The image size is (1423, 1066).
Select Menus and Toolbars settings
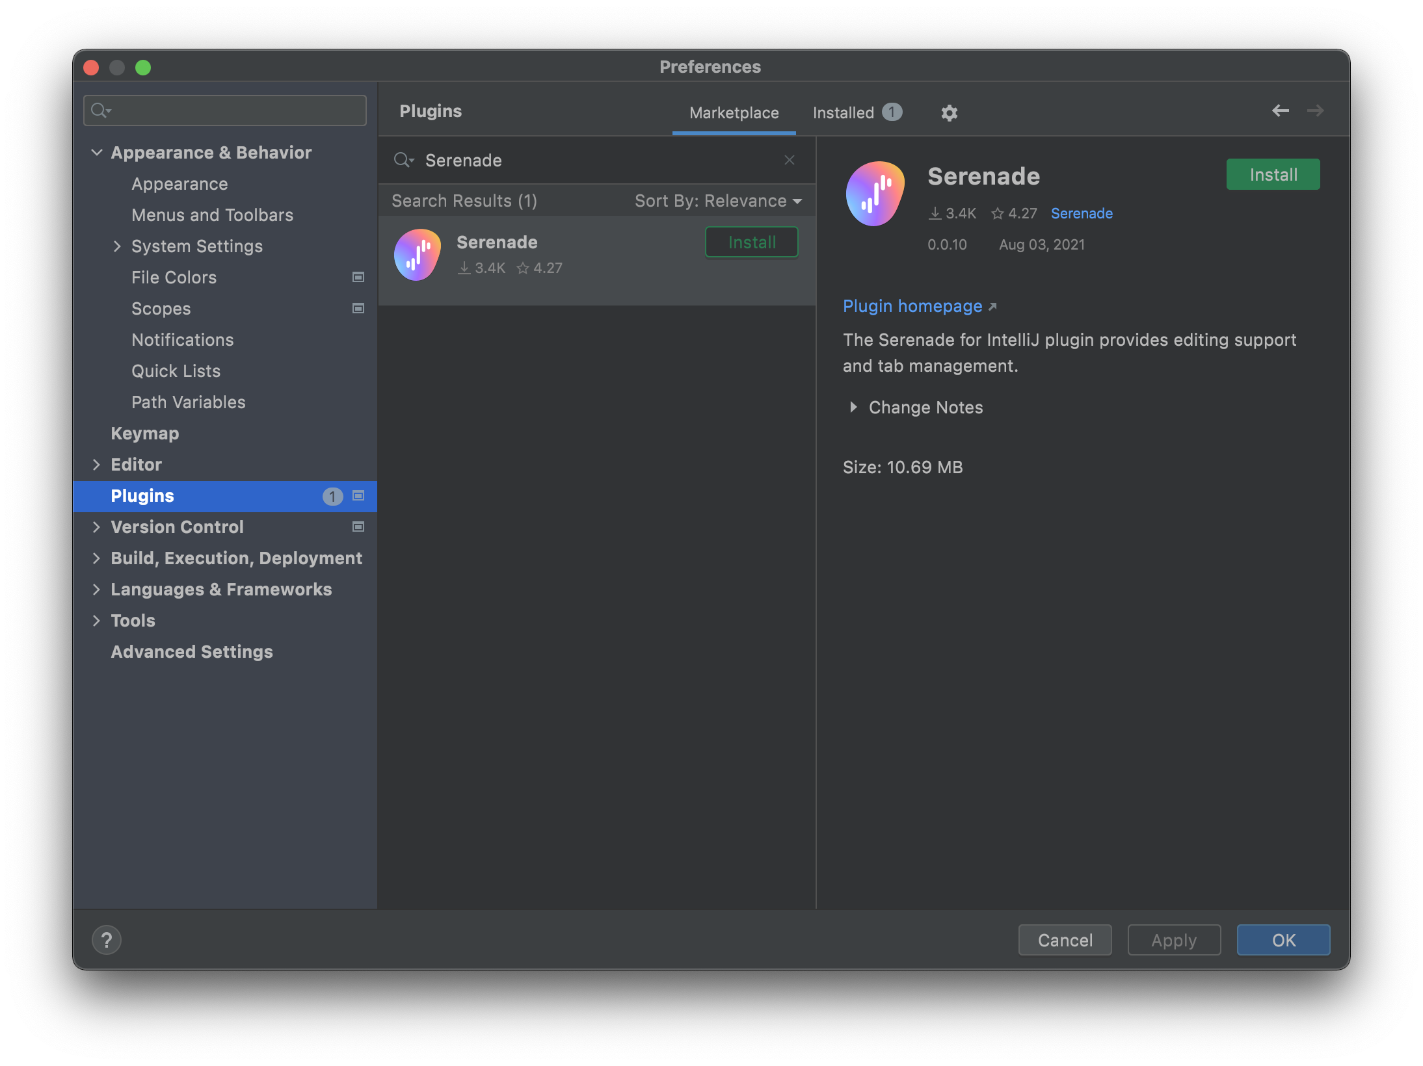[x=212, y=214]
